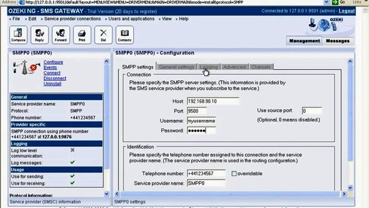369x208 pixels.
Task: Open the Contacts toolbar icon
Action: coord(125,35)
